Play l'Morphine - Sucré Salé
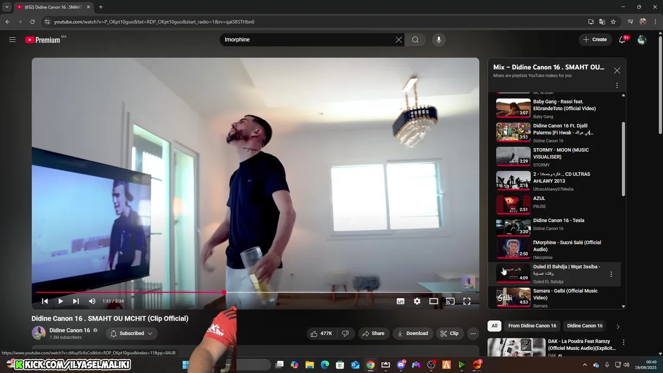The image size is (663, 373). click(x=554, y=250)
